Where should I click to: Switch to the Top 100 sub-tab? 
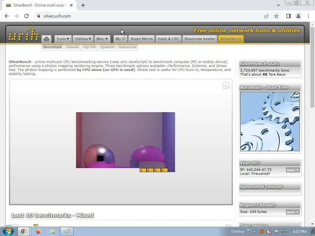(90, 47)
